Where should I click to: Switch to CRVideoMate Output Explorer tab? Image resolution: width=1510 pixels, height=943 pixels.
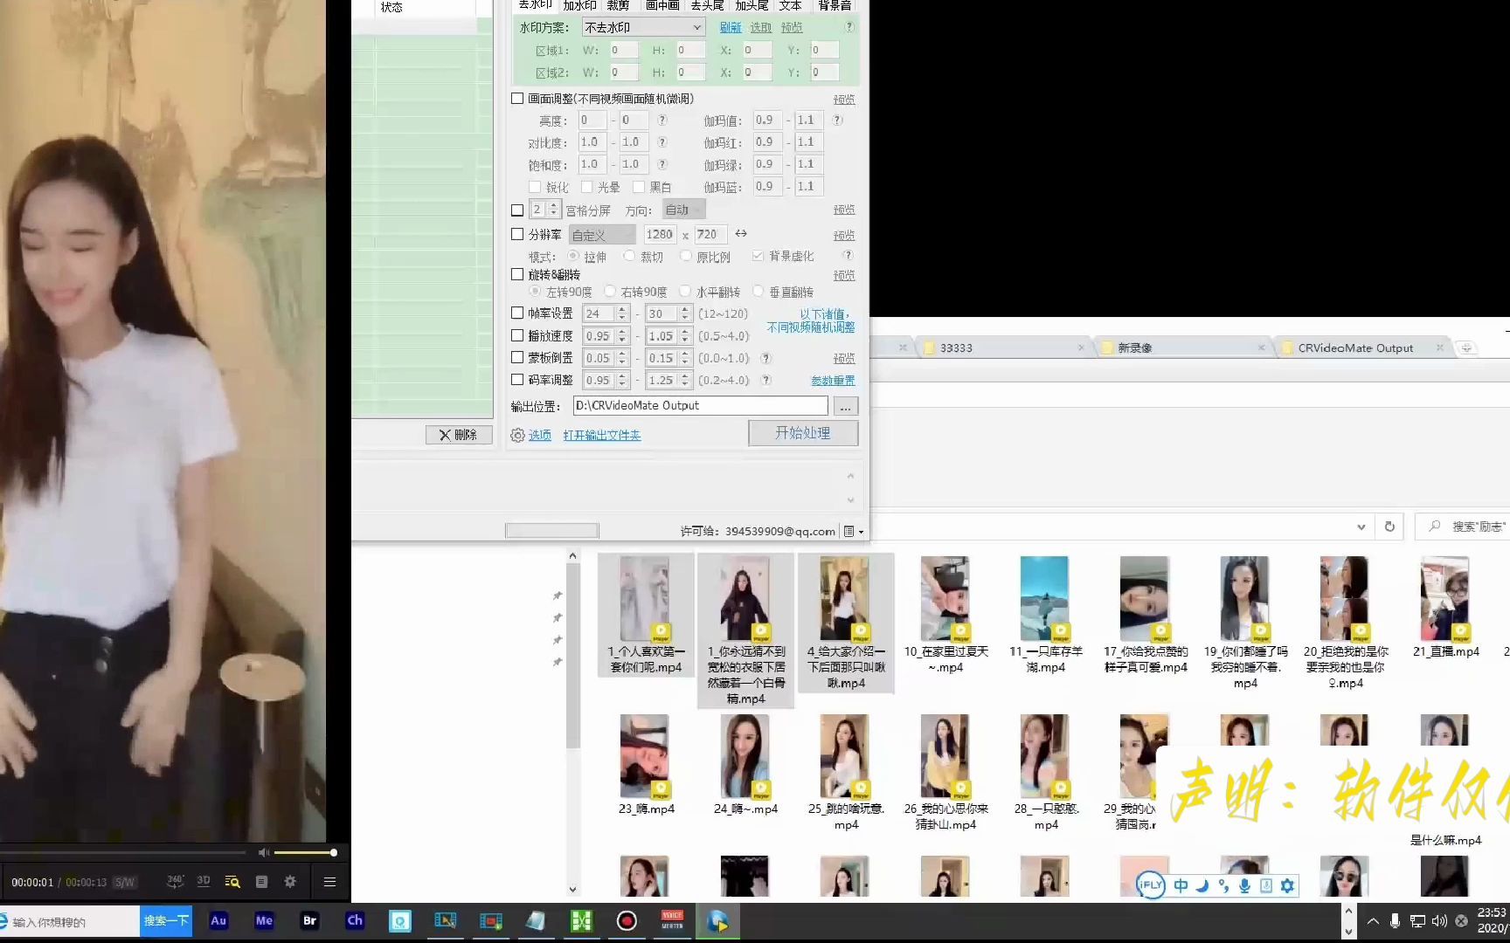point(1355,348)
